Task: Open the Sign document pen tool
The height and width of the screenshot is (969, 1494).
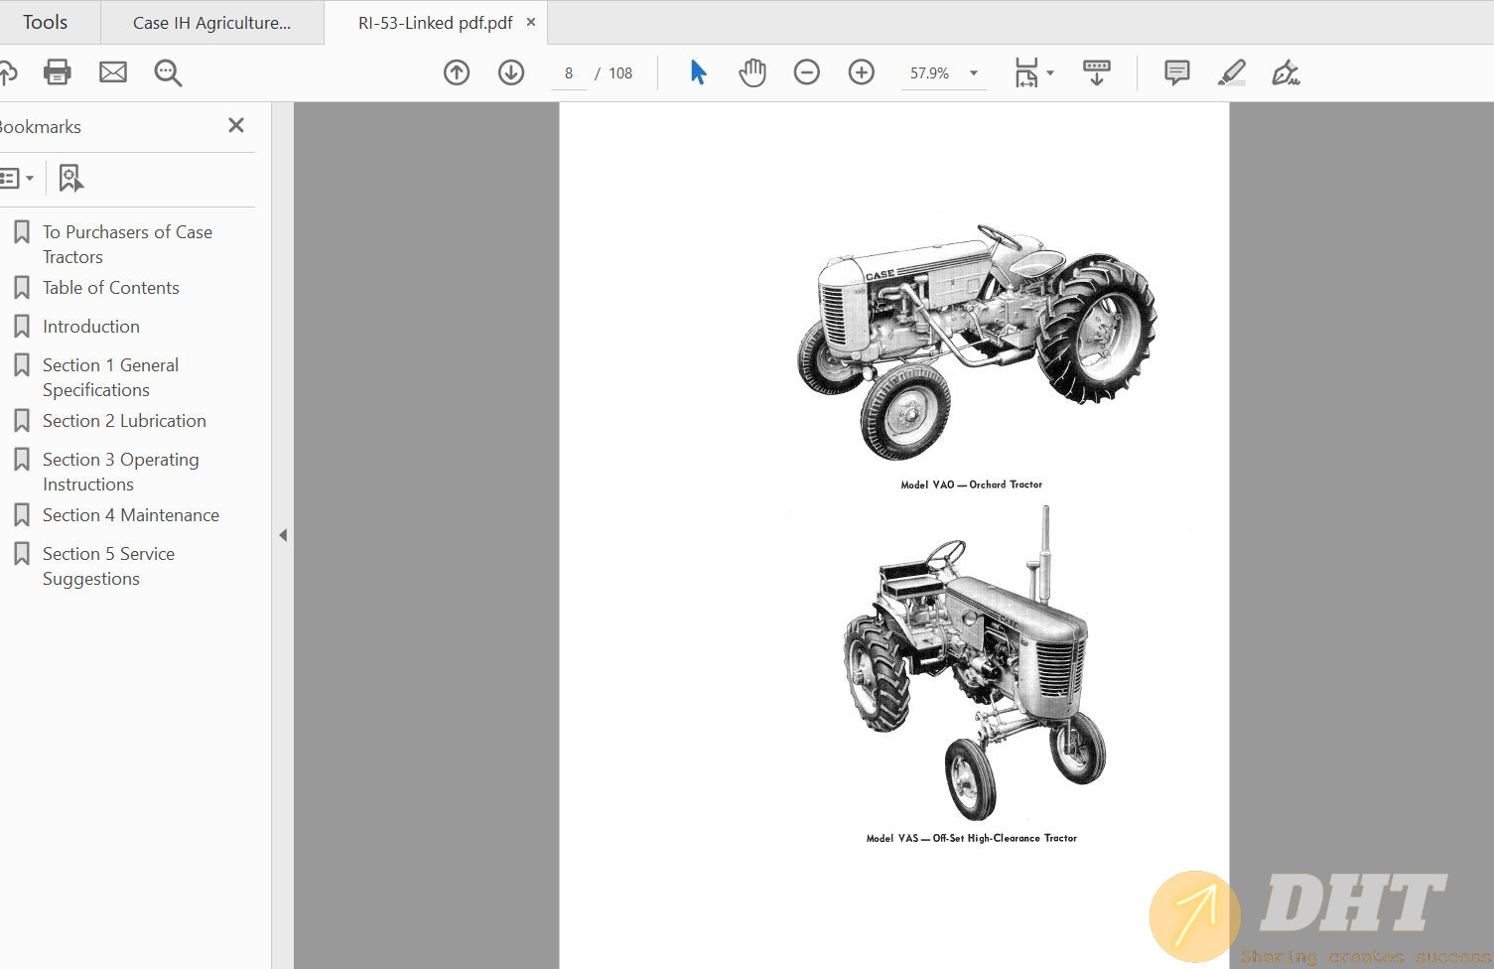Action: pos(1286,72)
